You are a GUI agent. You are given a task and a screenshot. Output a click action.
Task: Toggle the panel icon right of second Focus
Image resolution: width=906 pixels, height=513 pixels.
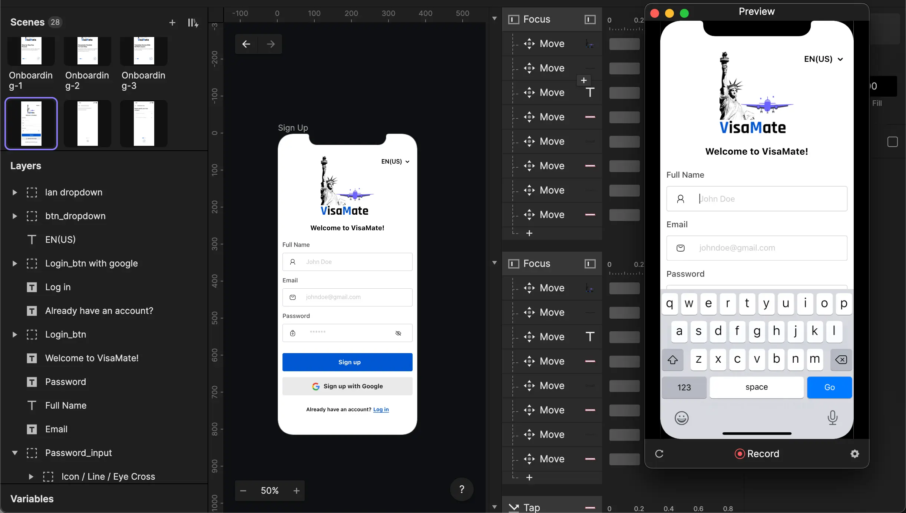point(590,264)
